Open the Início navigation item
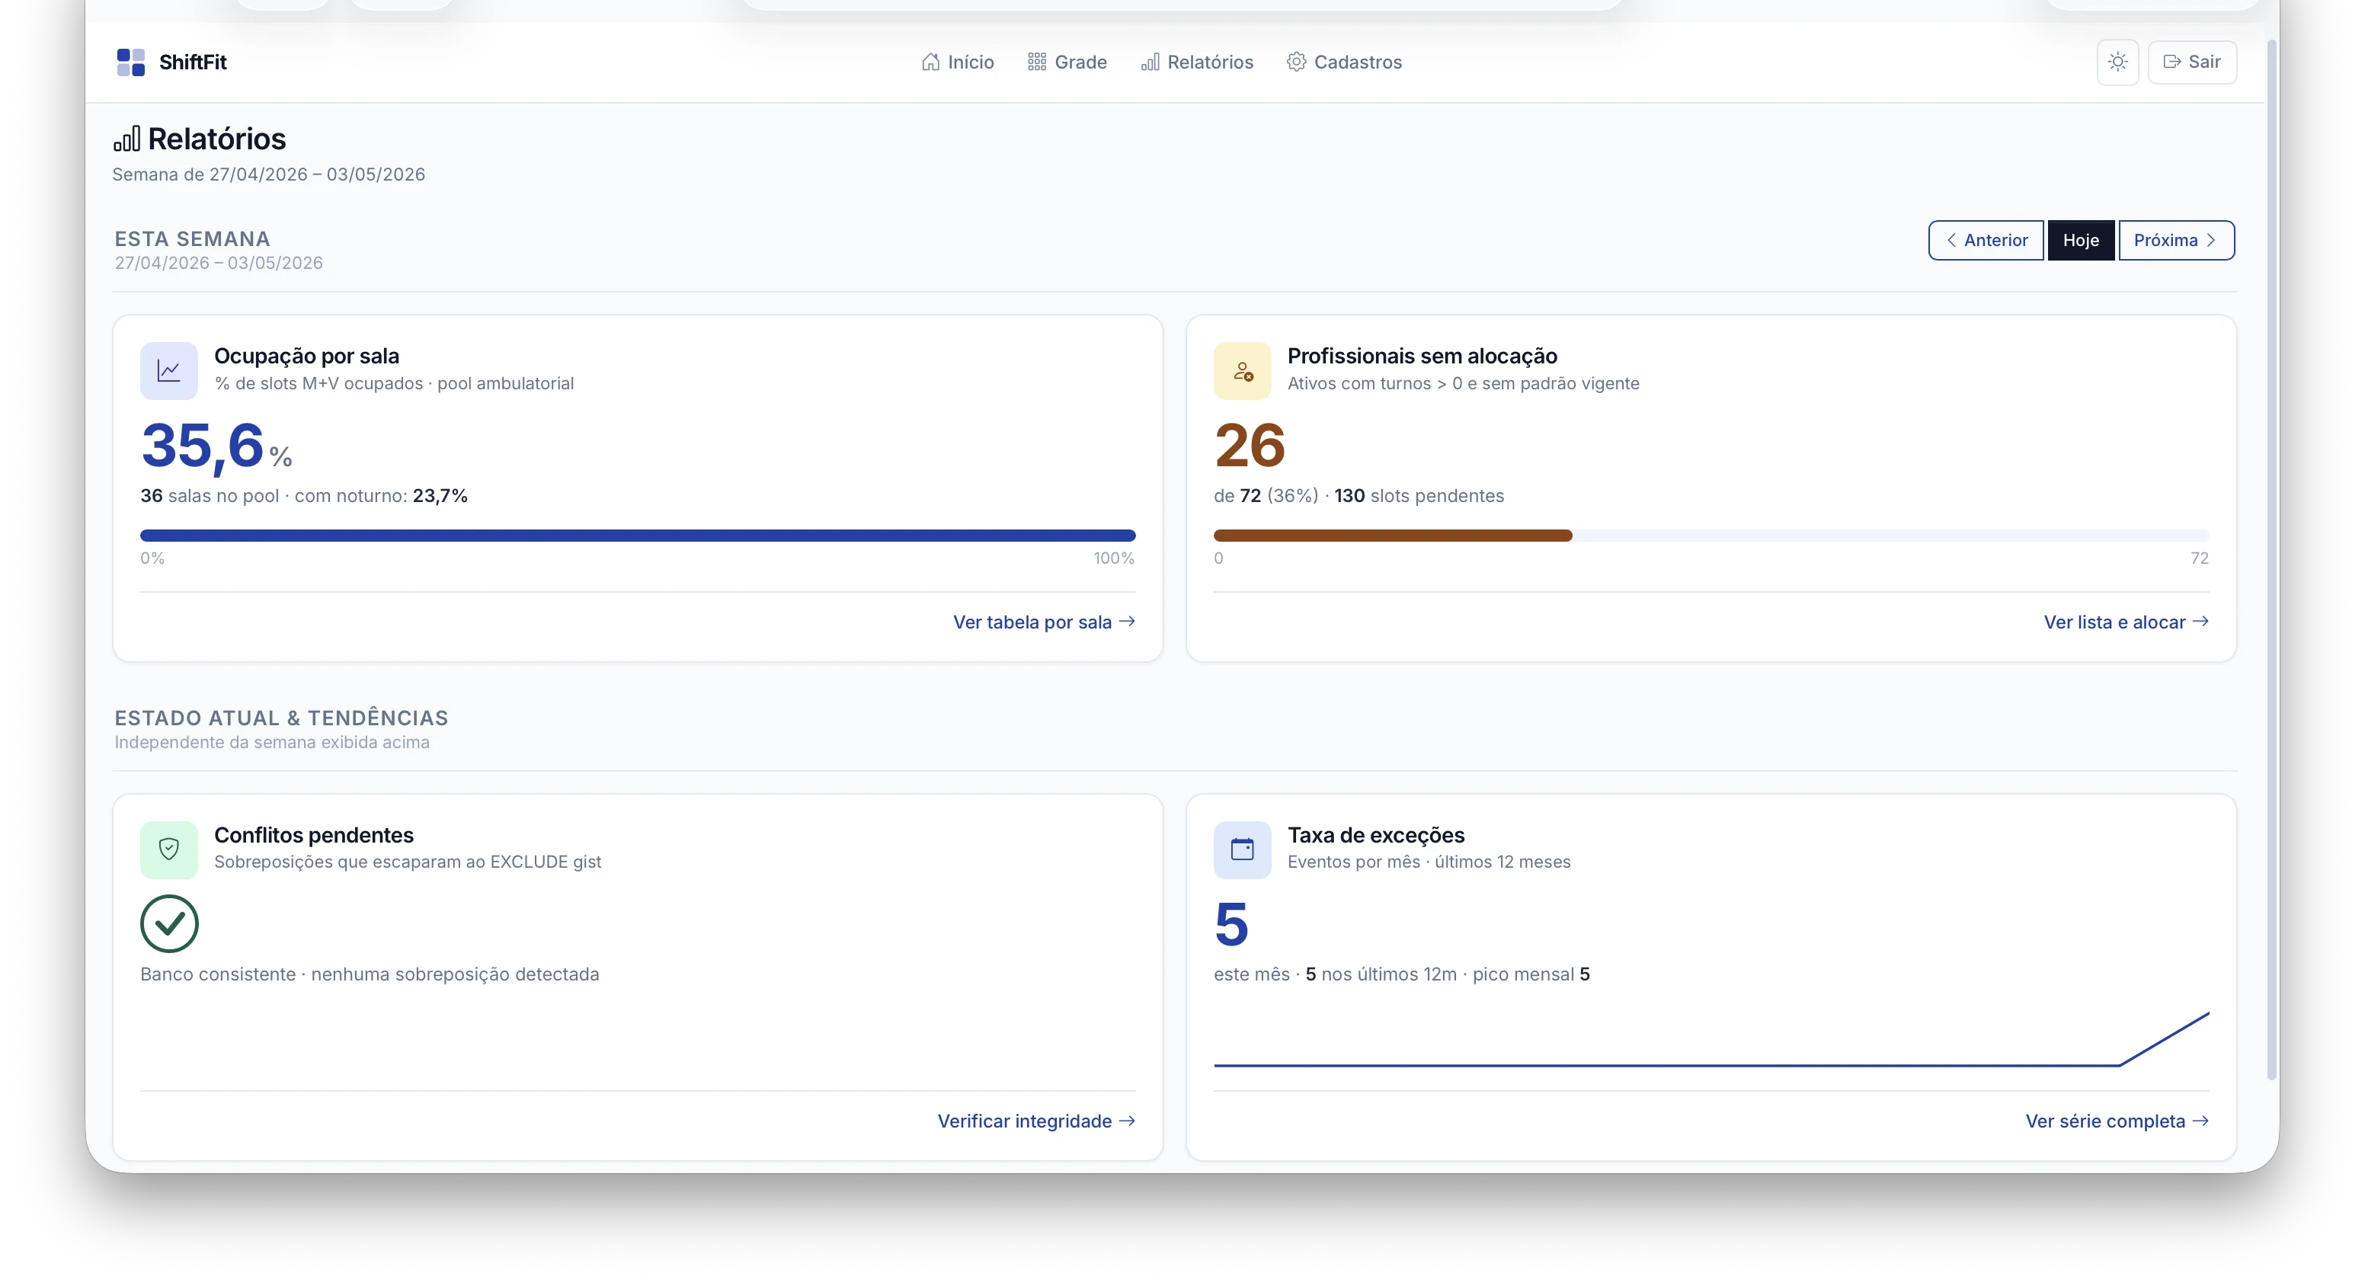This screenshot has height=1286, width=2365. click(x=958, y=62)
